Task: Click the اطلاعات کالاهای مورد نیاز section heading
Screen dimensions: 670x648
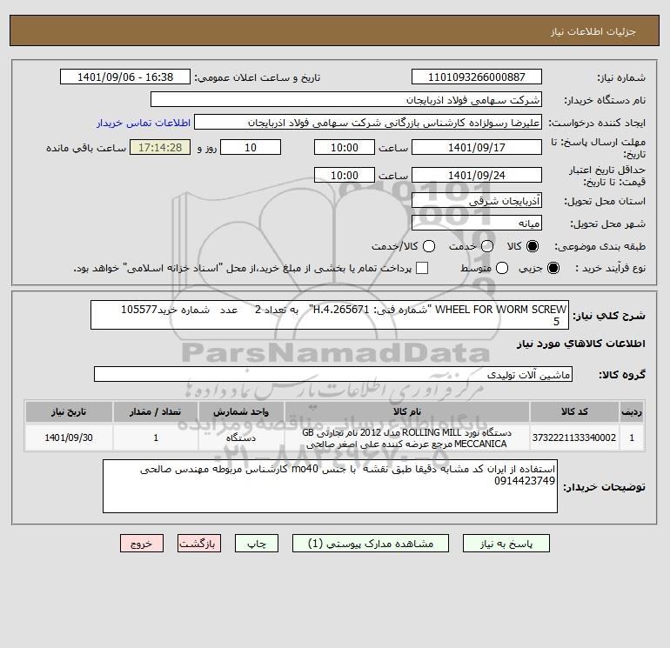Action: [581, 344]
